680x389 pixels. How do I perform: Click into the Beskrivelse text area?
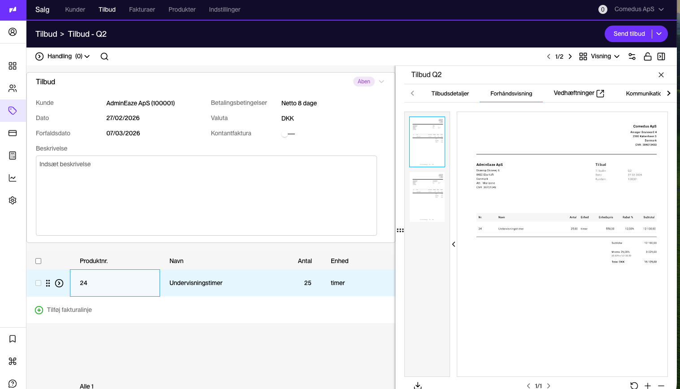[206, 195]
